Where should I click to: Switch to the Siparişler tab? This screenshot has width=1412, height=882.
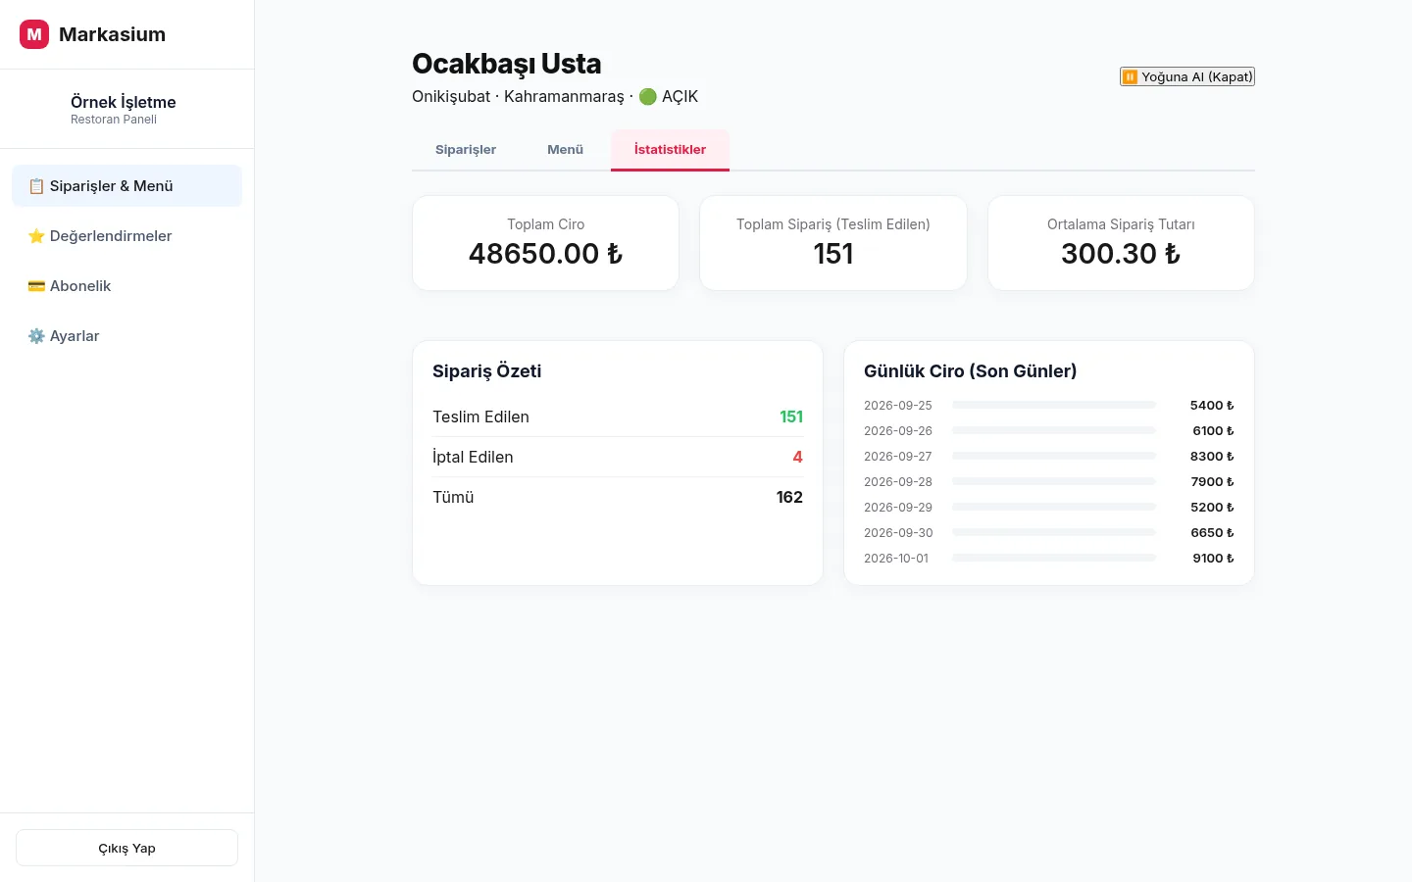[x=466, y=150]
